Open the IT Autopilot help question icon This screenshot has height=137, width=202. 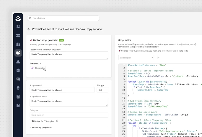(57, 121)
